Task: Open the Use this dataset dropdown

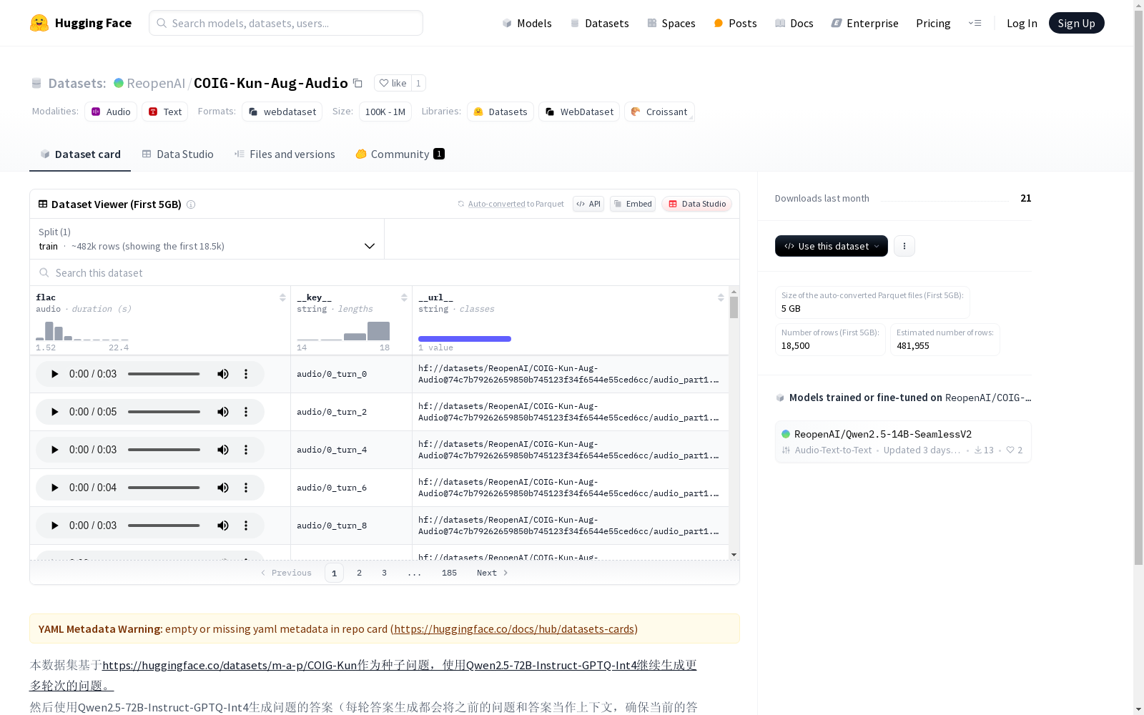Action: coord(832,246)
